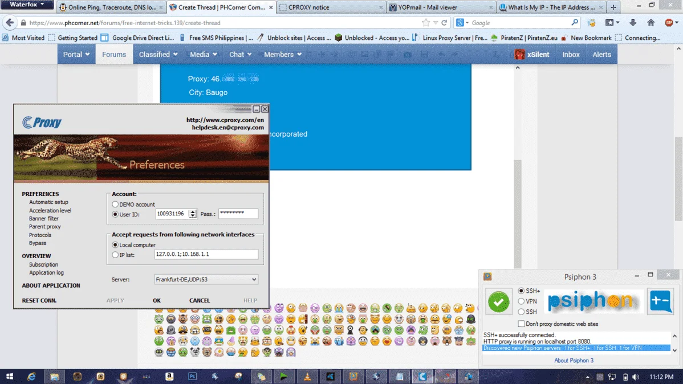Open the Server Frankfurt-DE dropdown

click(x=206, y=280)
